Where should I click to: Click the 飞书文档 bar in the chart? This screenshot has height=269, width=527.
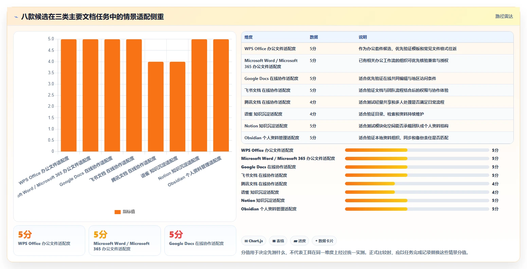[134, 95]
